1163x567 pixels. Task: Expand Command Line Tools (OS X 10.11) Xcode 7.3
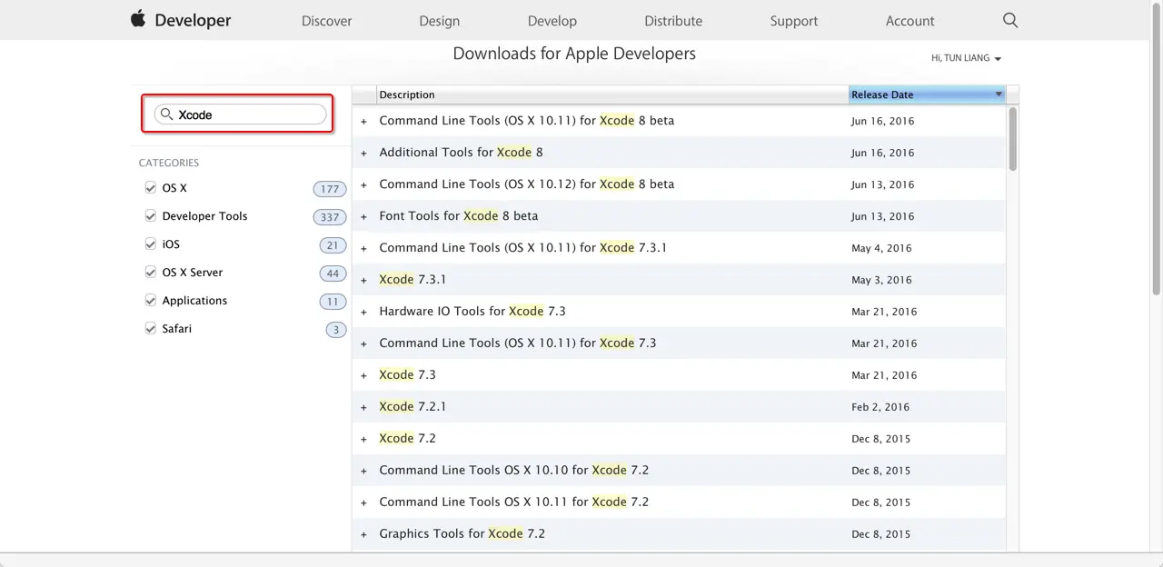click(363, 343)
